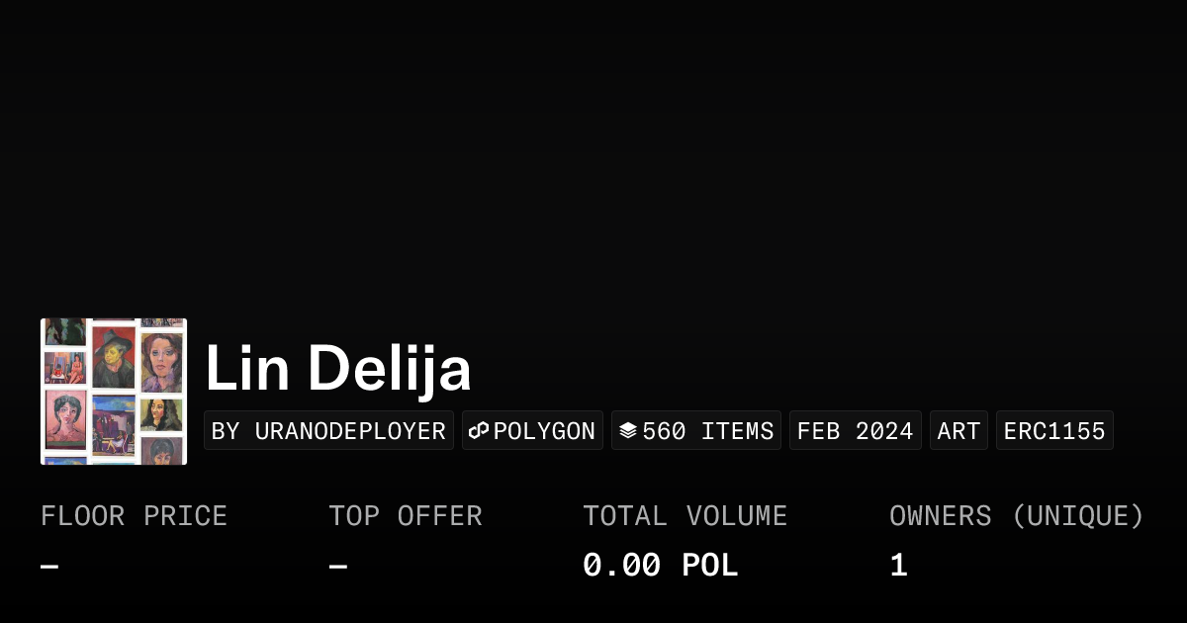Click the dash under Floor Price
Screen dimensions: 1187x623
pos(49,567)
